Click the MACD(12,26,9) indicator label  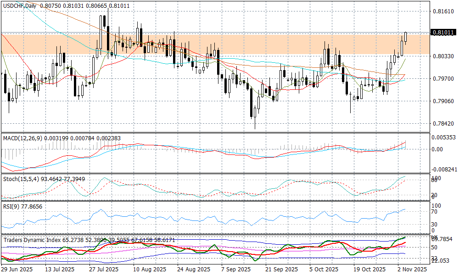click(22, 137)
